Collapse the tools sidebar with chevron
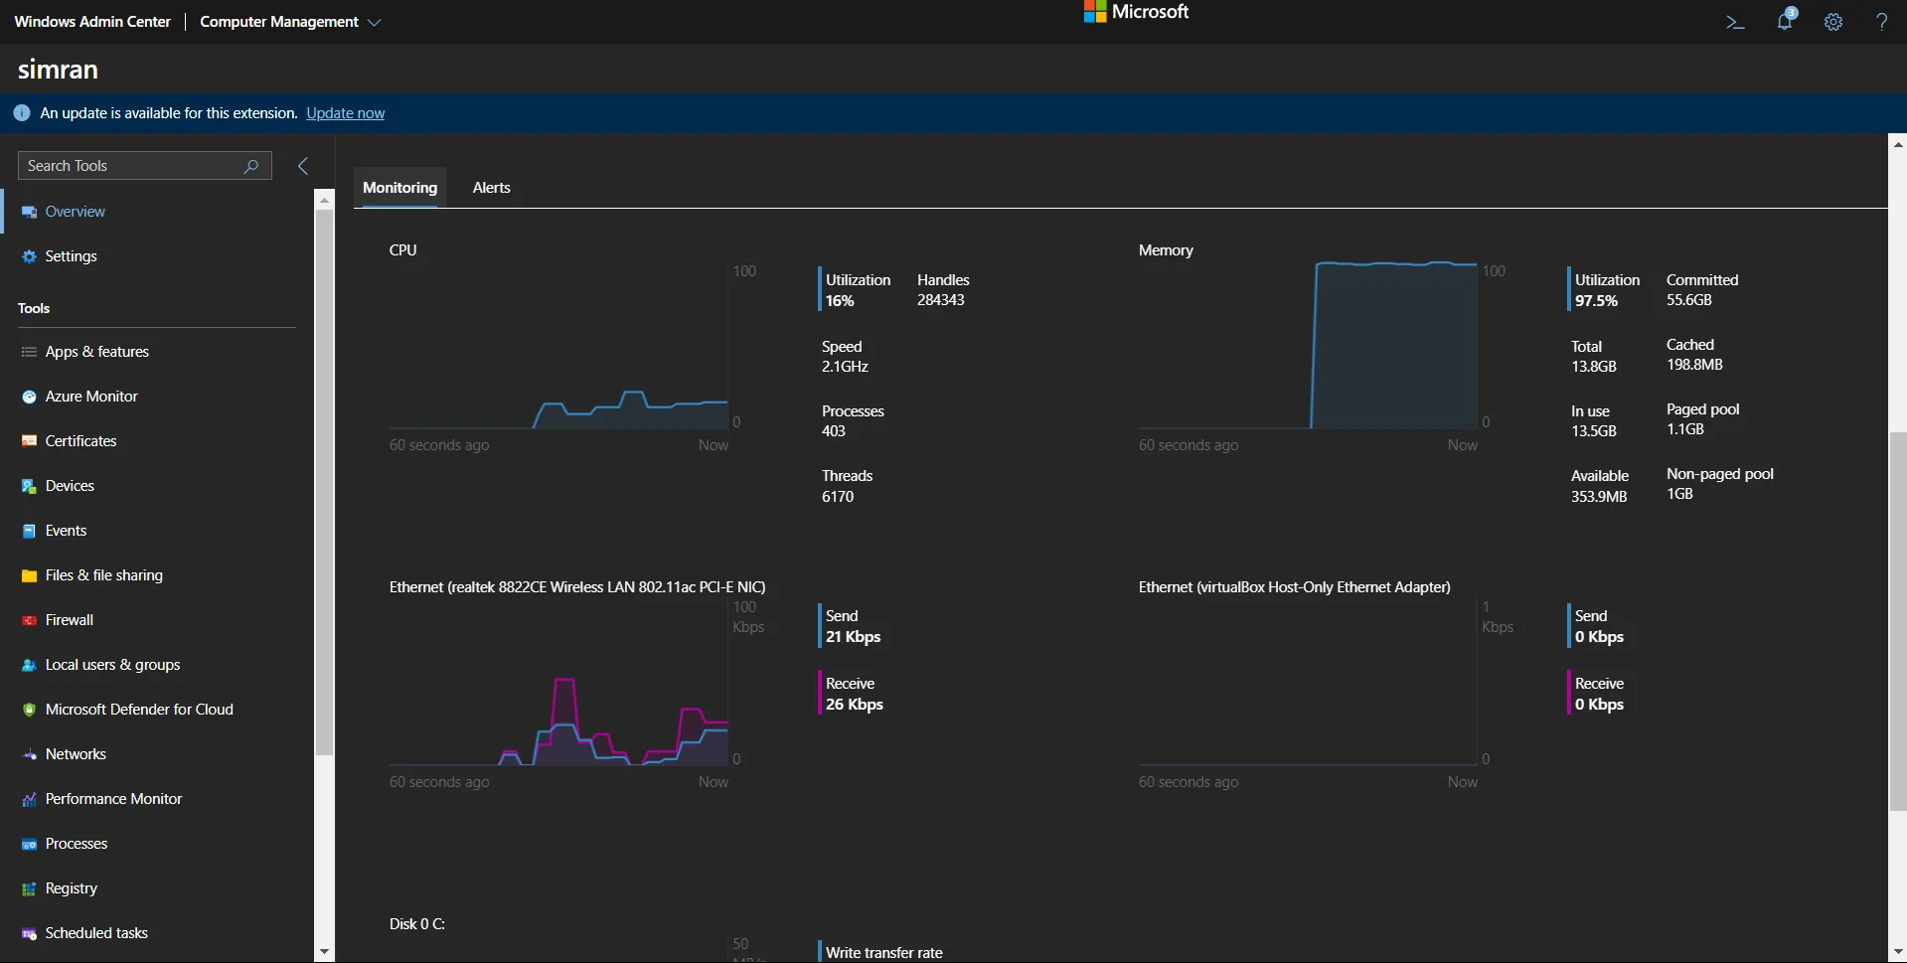1907x963 pixels. pyautogui.click(x=303, y=166)
